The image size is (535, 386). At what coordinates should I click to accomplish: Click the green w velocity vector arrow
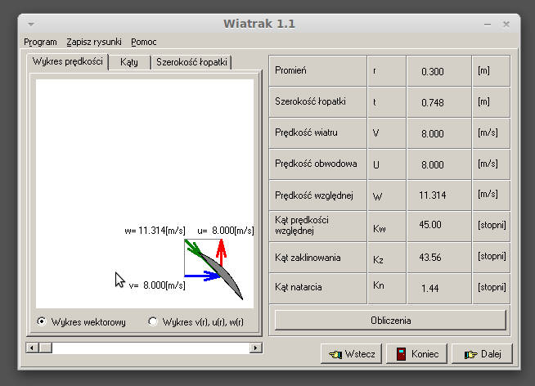click(x=195, y=248)
